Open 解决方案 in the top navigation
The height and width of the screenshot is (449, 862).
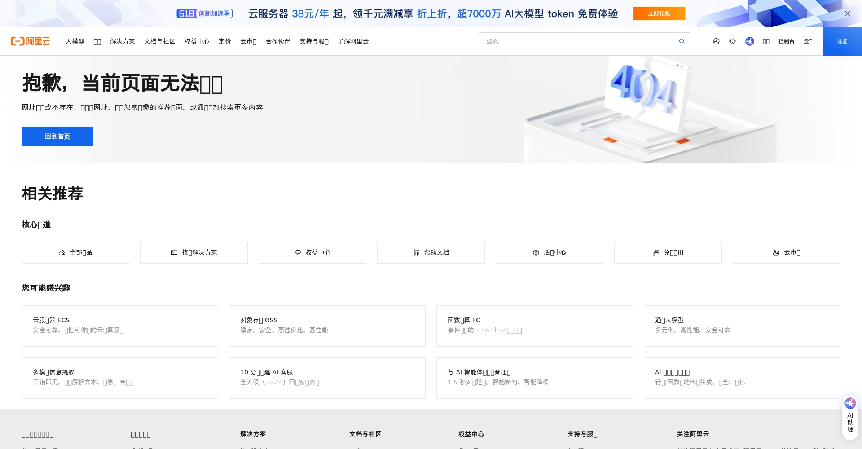[x=123, y=41]
